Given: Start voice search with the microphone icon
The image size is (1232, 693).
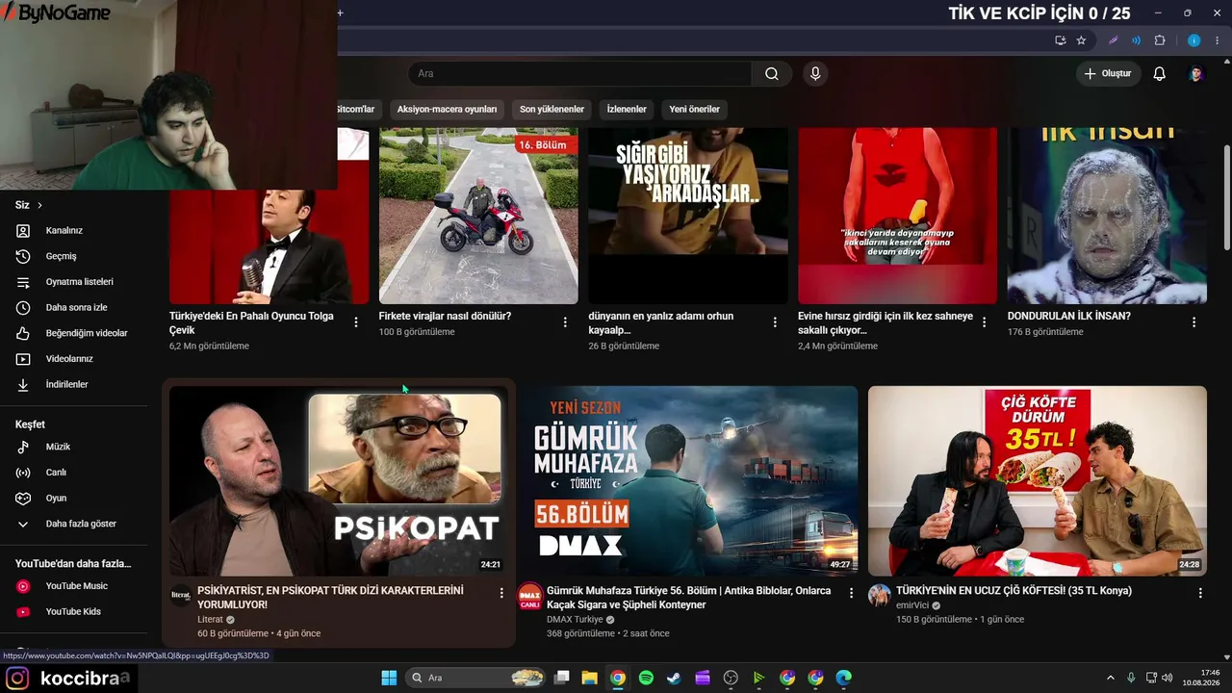Looking at the screenshot, I should [x=815, y=74].
